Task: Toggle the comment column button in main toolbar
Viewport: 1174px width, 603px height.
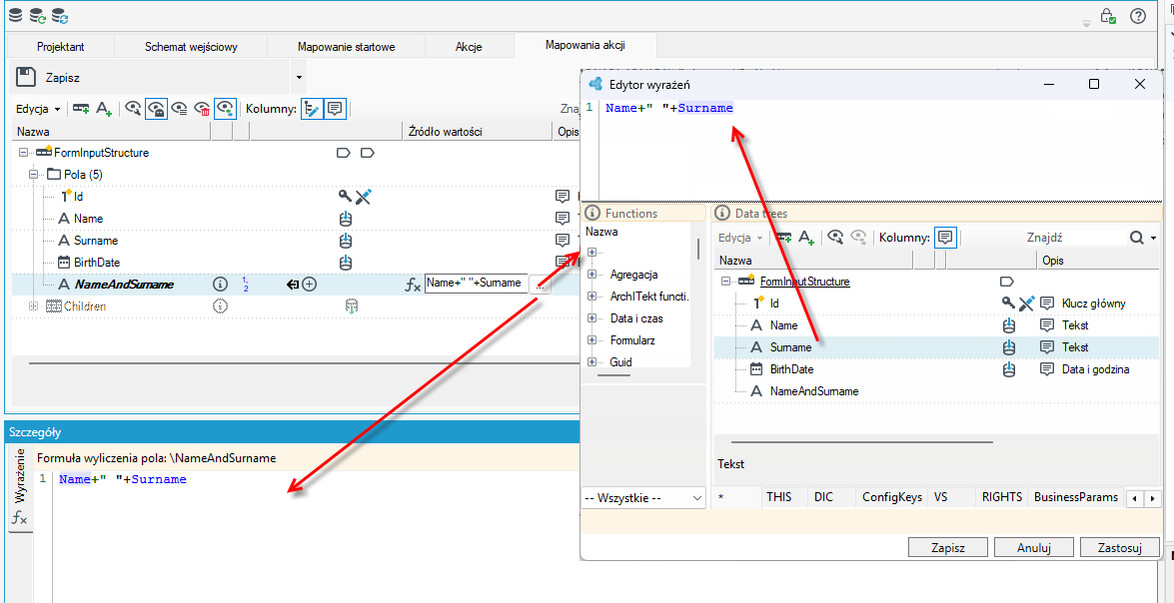Action: [335, 109]
